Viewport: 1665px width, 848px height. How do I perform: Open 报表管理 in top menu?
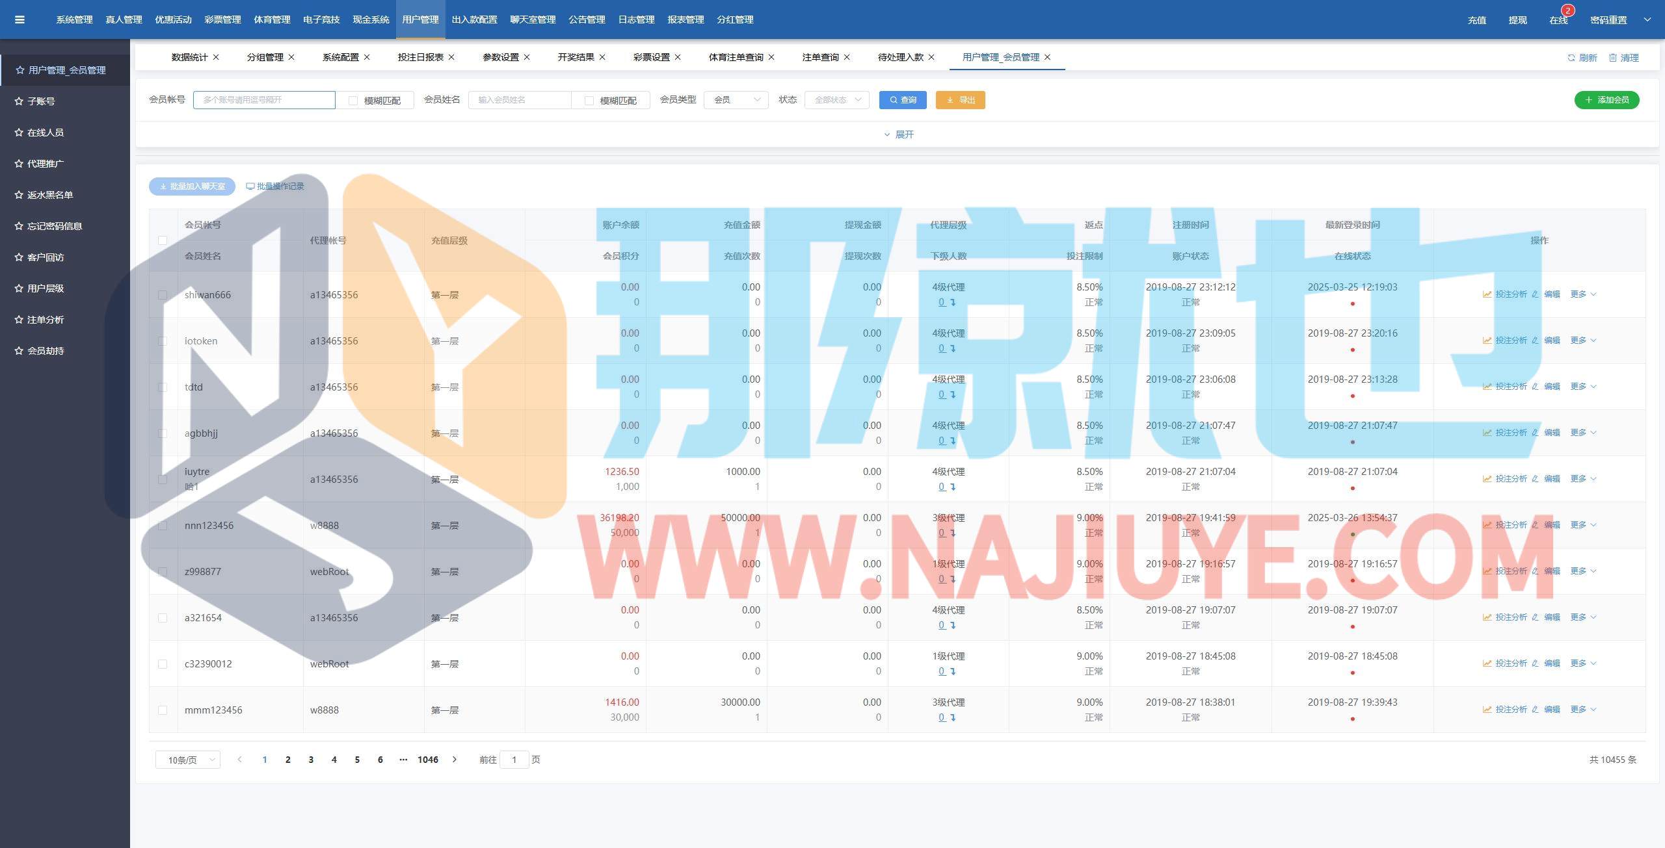point(685,19)
